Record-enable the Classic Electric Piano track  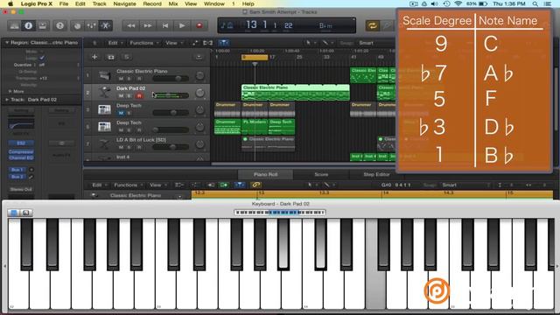pyautogui.click(x=139, y=79)
